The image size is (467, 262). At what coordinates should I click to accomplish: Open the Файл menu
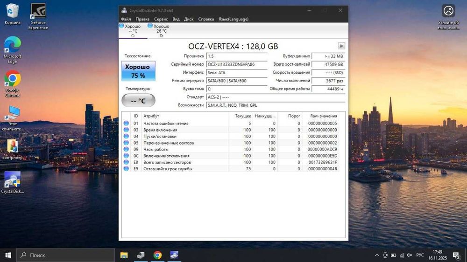(126, 19)
